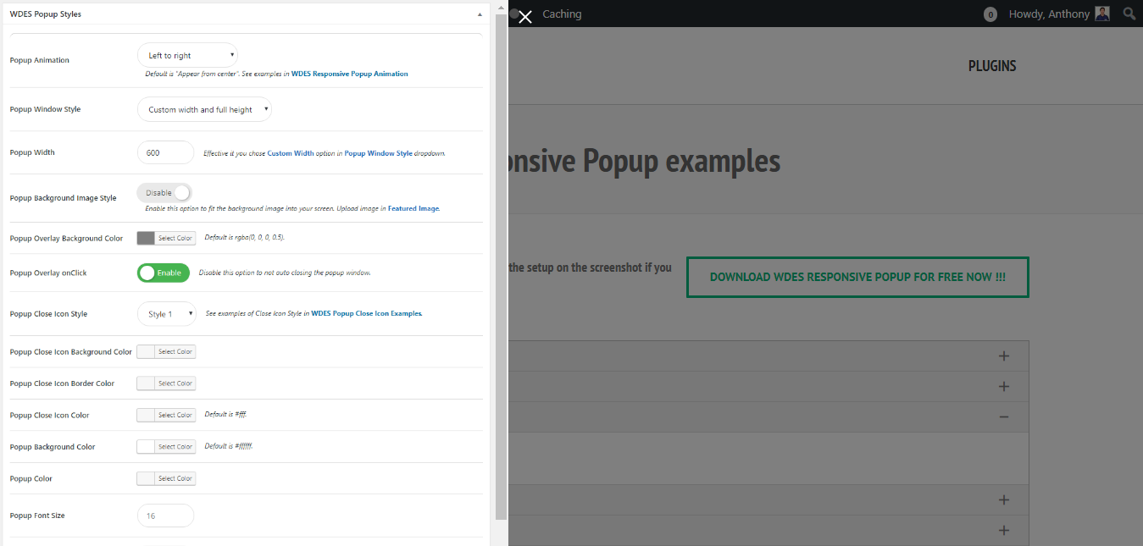The width and height of the screenshot is (1143, 546).
Task: Click Download WDES Responsive Popup button
Action: (857, 277)
